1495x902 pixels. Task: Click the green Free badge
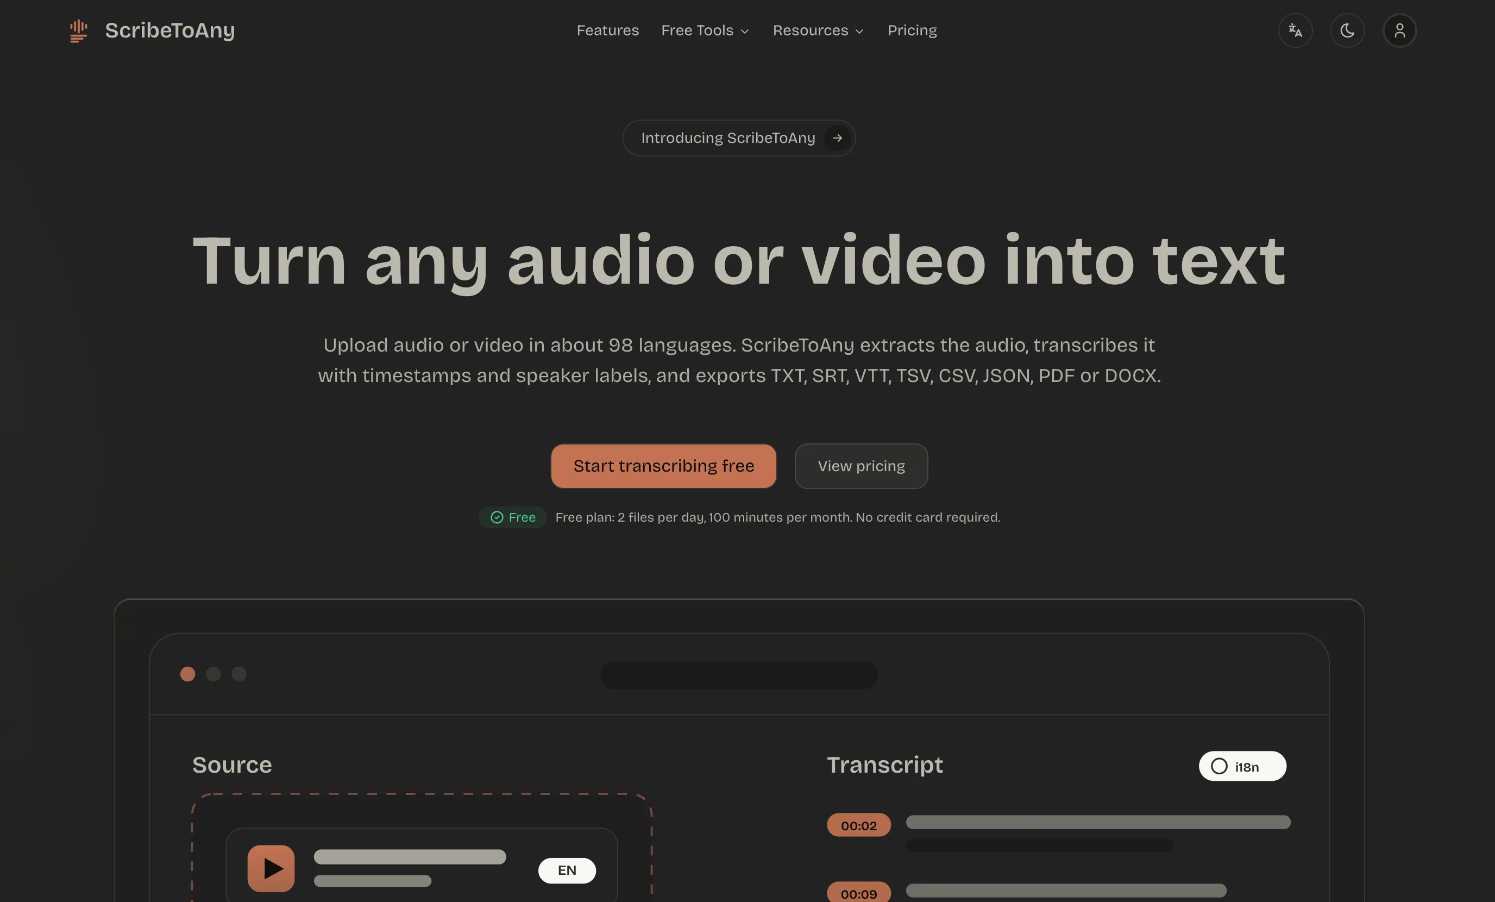tap(513, 517)
